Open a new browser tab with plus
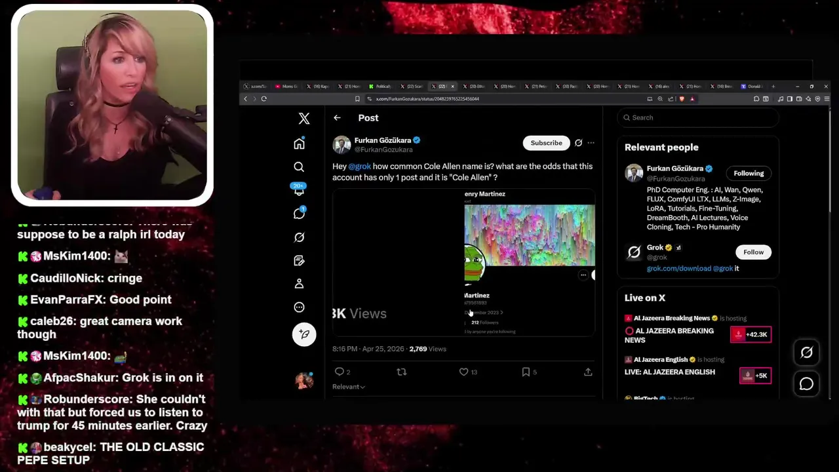839x472 pixels. coord(773,87)
